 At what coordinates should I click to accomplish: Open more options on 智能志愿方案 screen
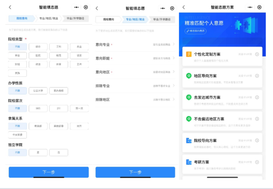250,7
